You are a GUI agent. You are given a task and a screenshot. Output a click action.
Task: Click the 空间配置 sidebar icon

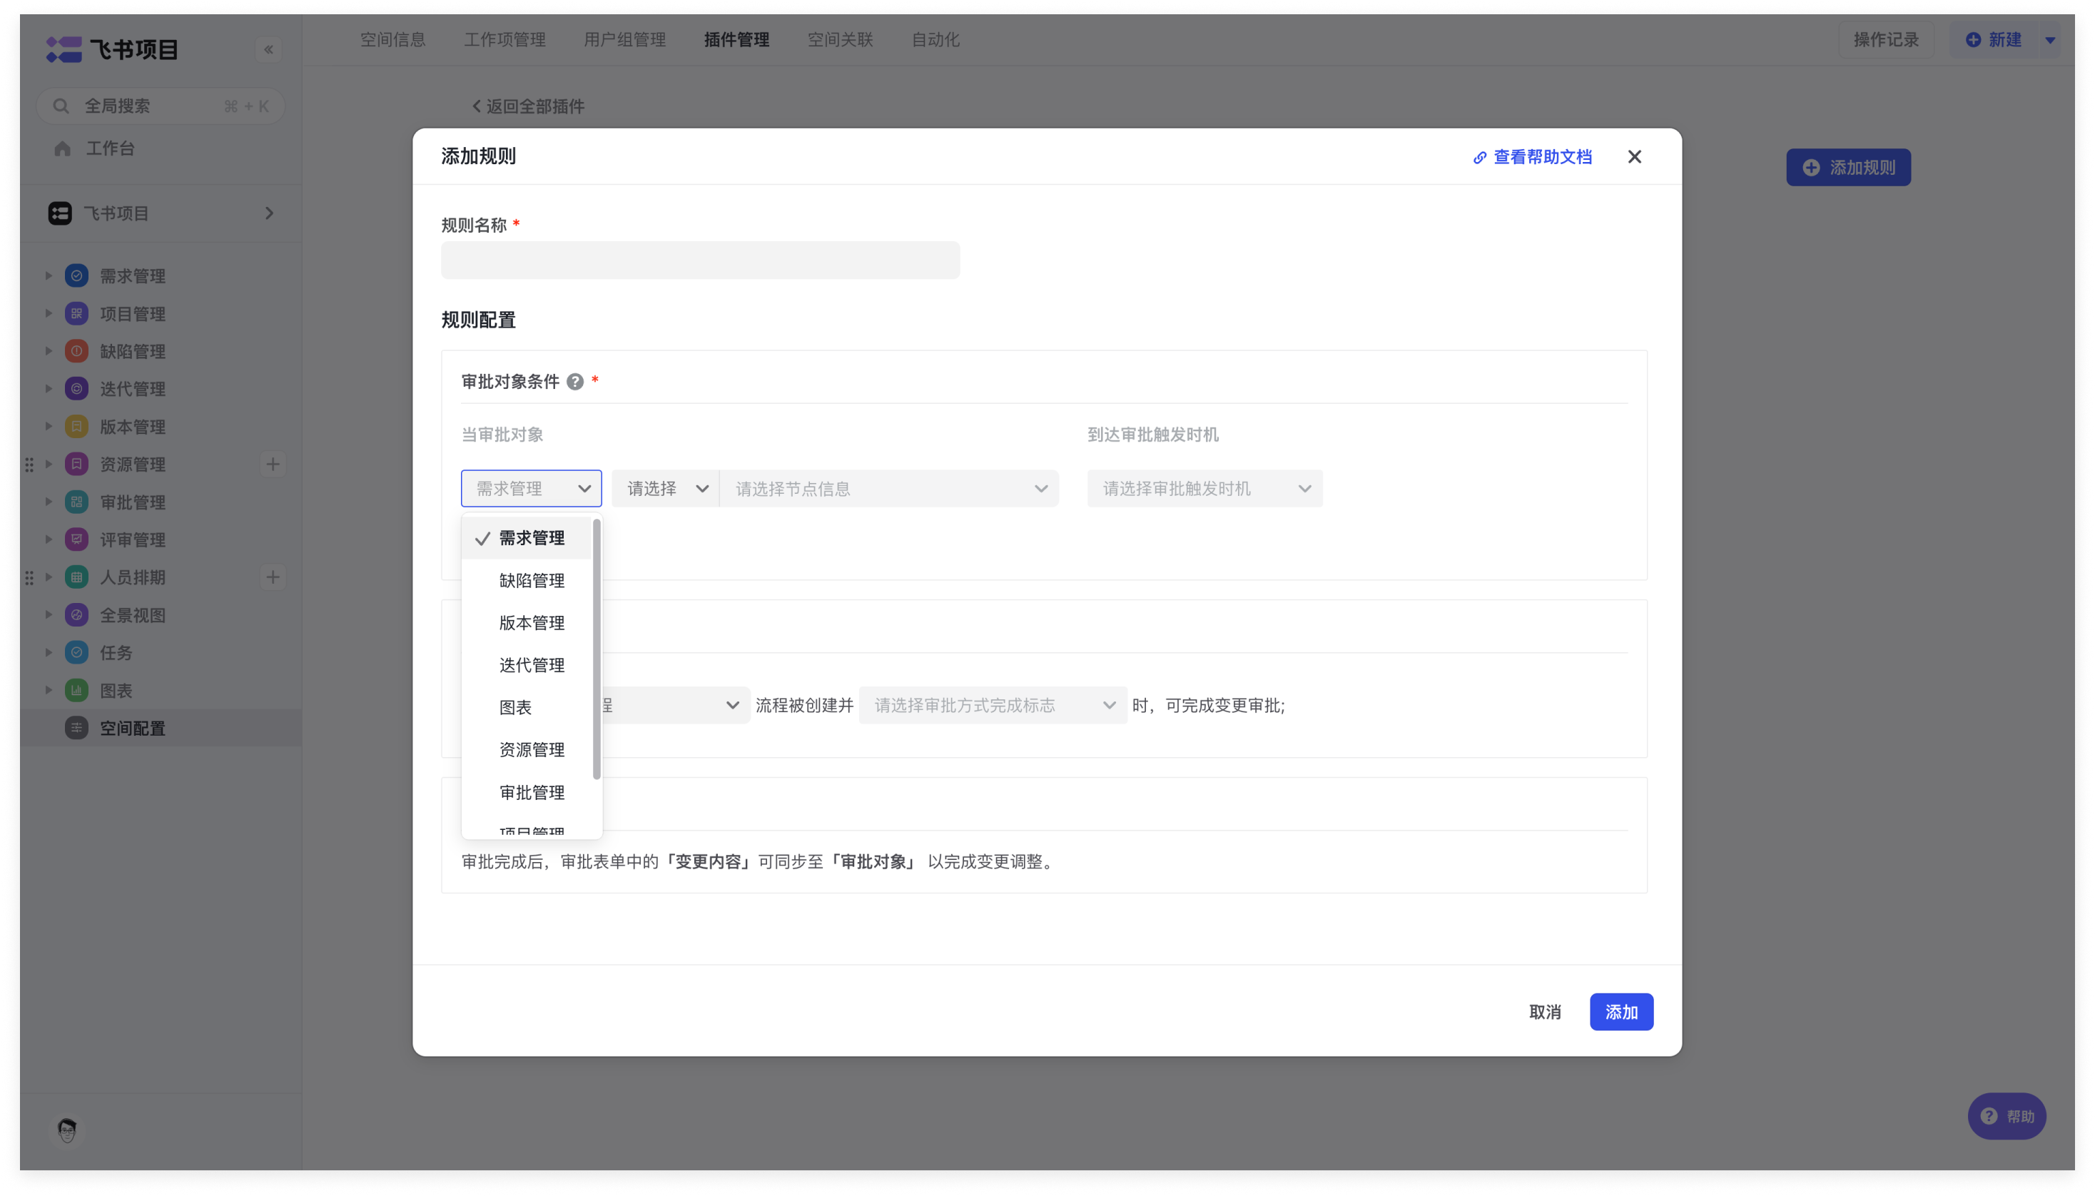point(76,729)
